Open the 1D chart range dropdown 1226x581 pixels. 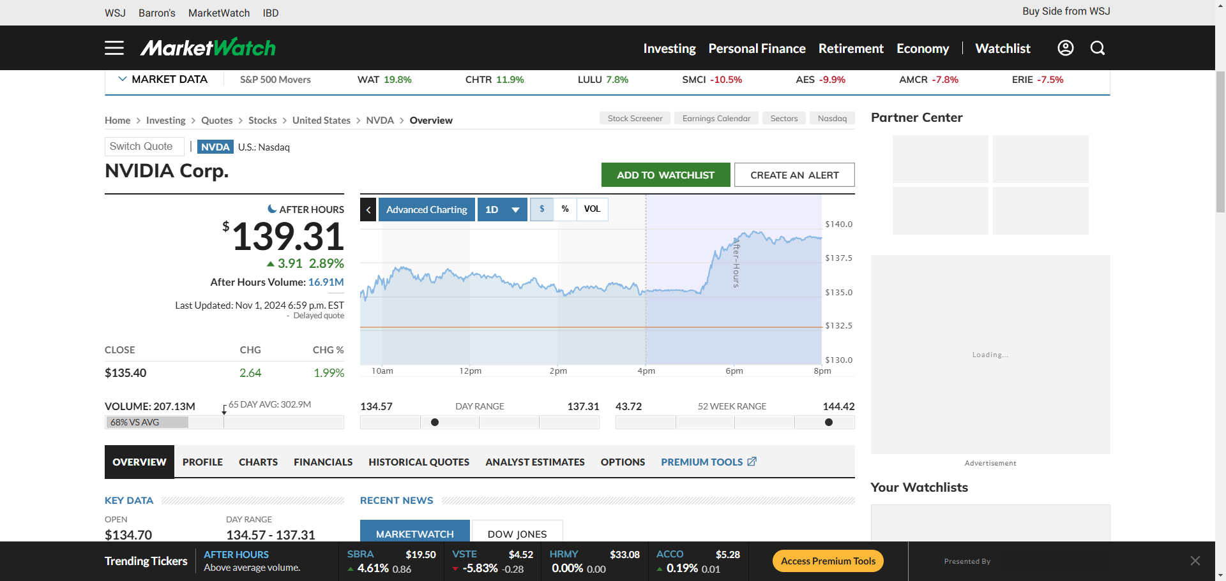pyautogui.click(x=503, y=209)
